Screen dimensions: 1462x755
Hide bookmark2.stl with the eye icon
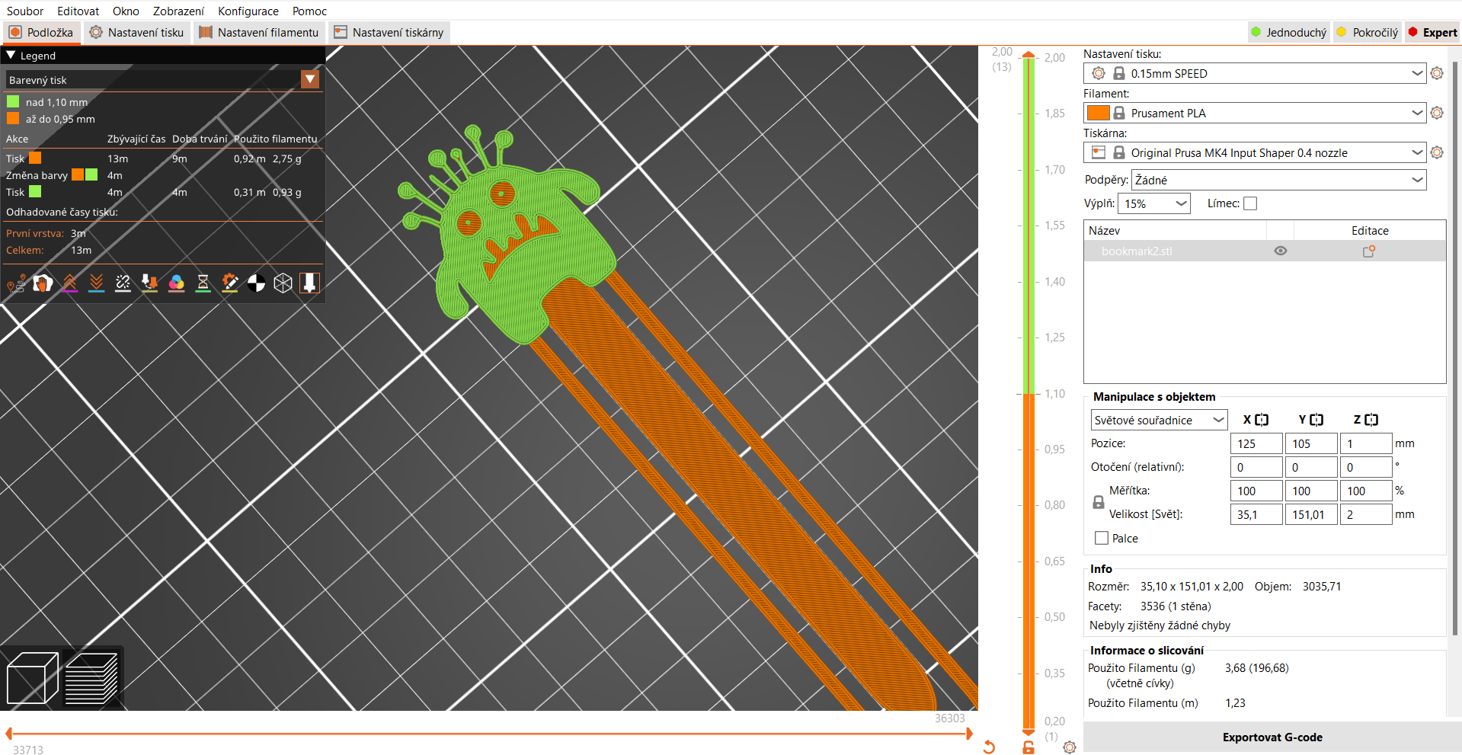tap(1281, 251)
